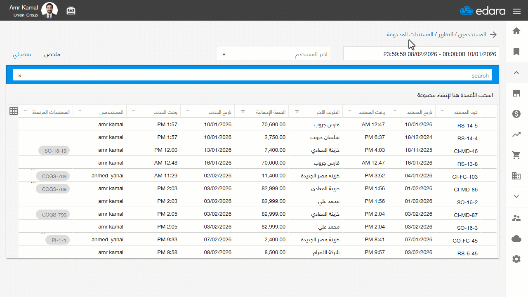Open the column chooser grid icon
Viewport: 528px width, 297px height.
(x=14, y=111)
